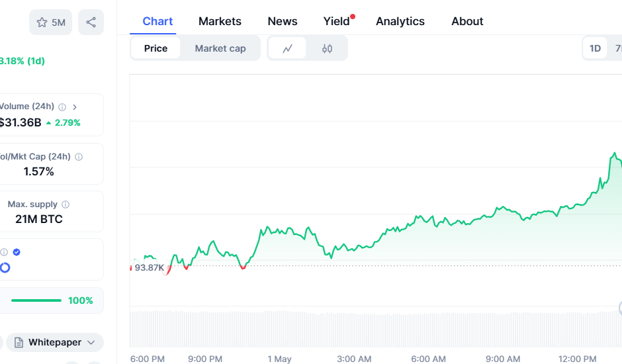Image resolution: width=622 pixels, height=364 pixels.
Task: Open the Markets tab
Action: click(x=220, y=21)
